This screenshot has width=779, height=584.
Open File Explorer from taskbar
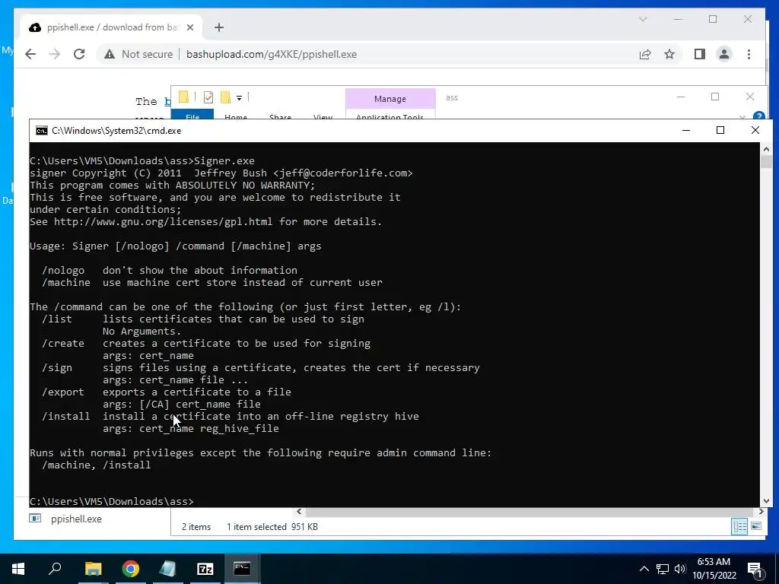coord(93,569)
